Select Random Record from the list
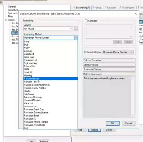143x142 pixels. [51, 79]
